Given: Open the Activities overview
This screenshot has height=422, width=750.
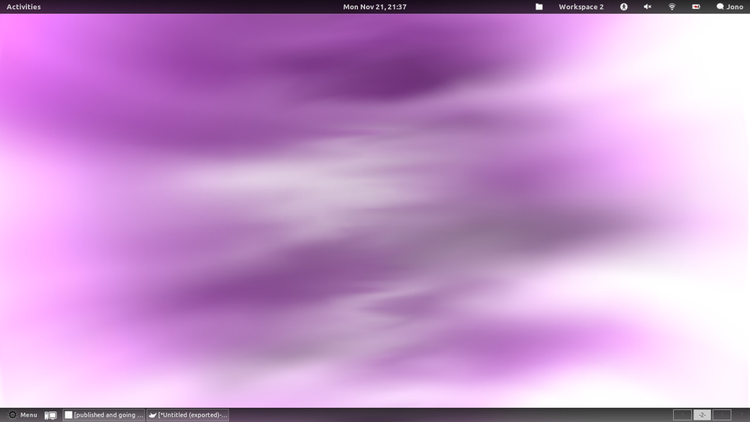Looking at the screenshot, I should coord(23,7).
